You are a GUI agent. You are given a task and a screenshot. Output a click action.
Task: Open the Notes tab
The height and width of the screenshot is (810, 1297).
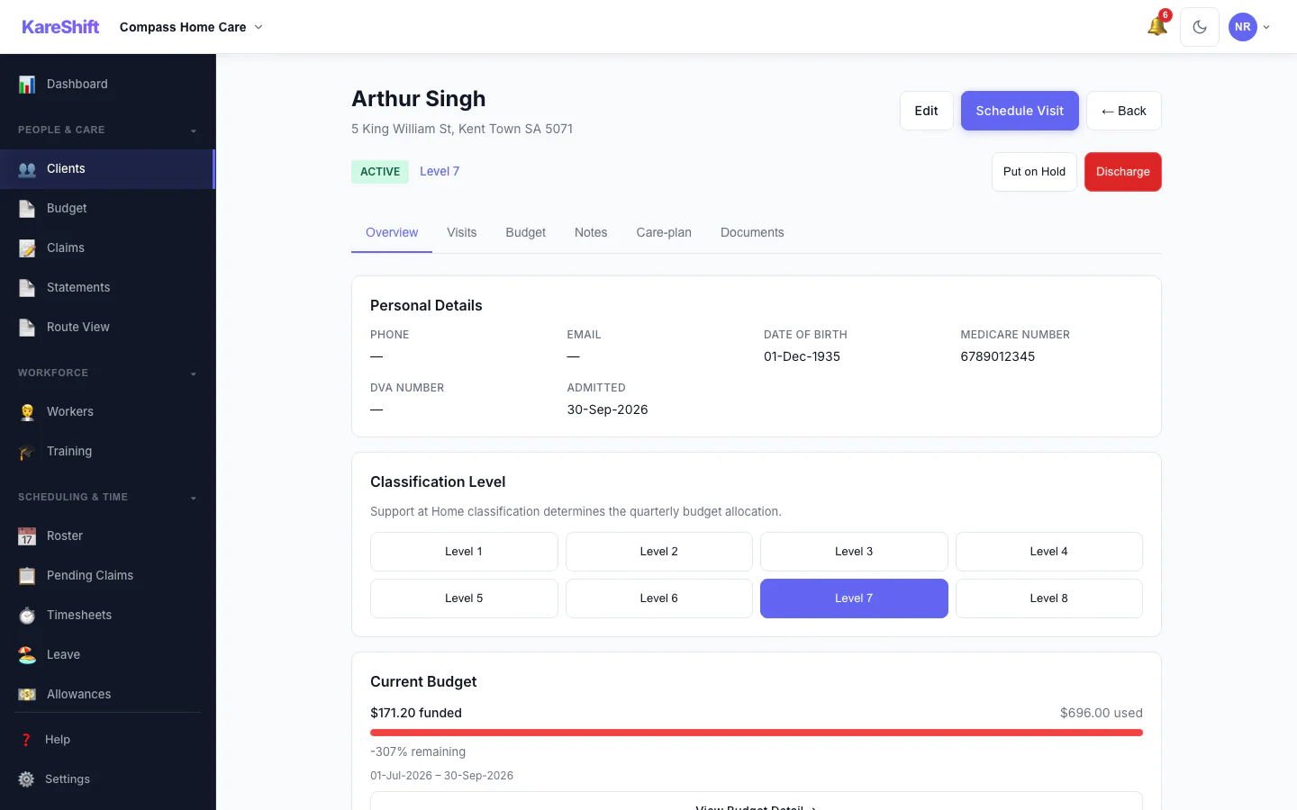pos(591,232)
